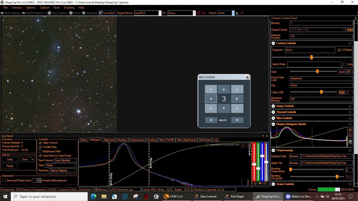Click the lightning icon below the color sliders

pos(255,183)
